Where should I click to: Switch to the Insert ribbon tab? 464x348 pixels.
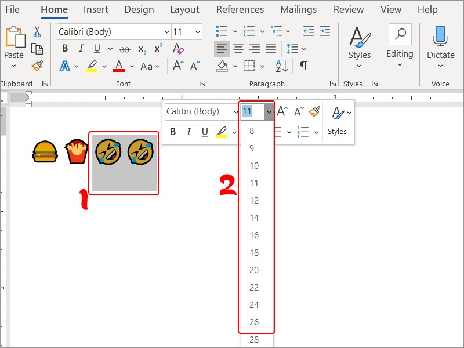96,9
